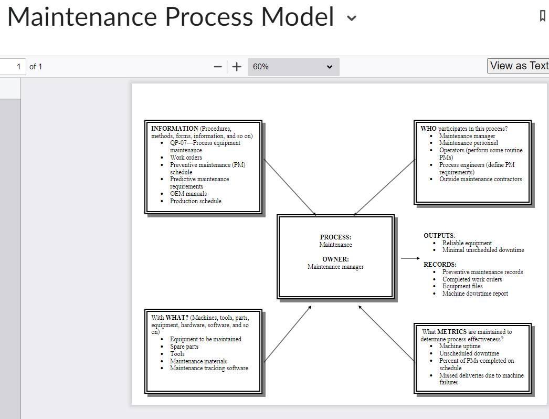Click the INFORMATION box in the diagram

202,165
